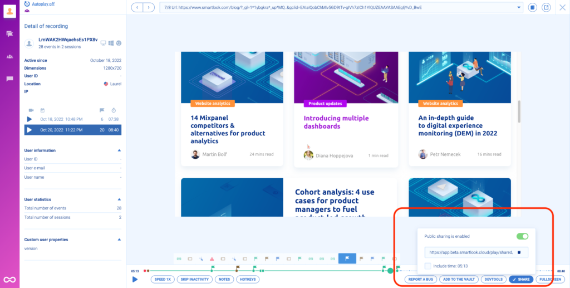Check the Include time: 05:13 checkbox
570x288 pixels.
tap(428, 266)
